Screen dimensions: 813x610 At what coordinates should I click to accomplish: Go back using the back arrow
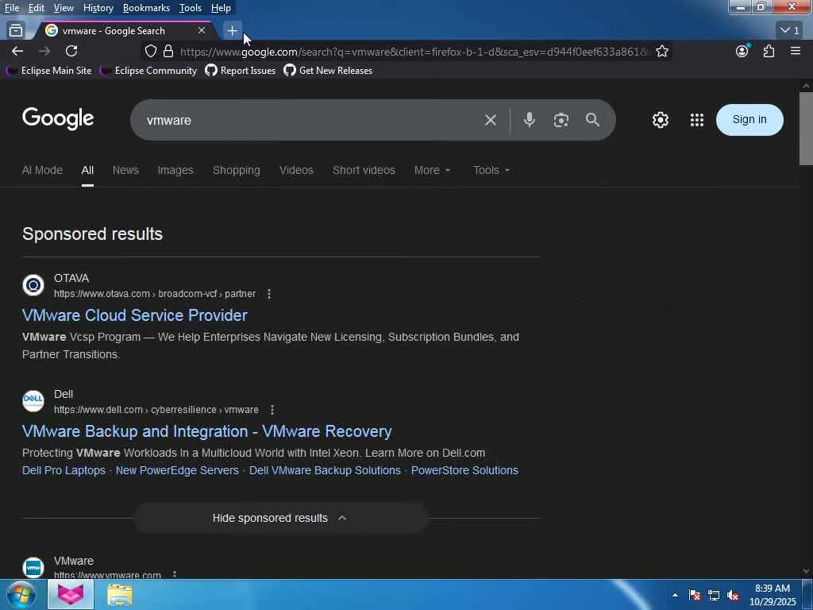17,51
